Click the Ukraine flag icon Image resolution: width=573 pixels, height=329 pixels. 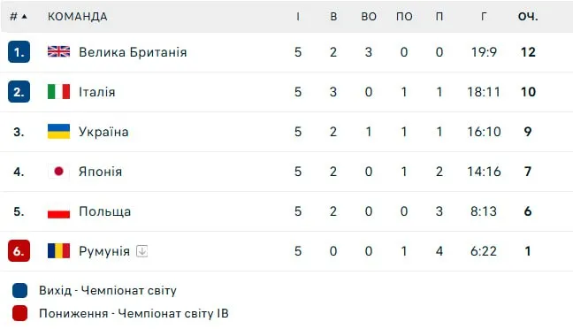click(59, 132)
